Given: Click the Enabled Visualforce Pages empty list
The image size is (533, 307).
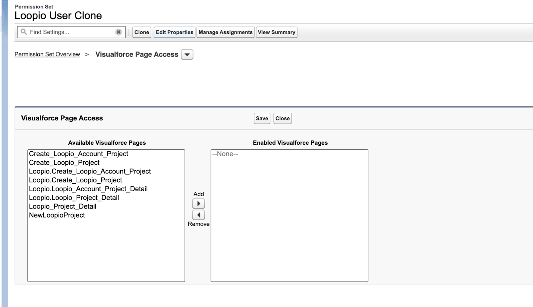Looking at the screenshot, I should (289, 216).
